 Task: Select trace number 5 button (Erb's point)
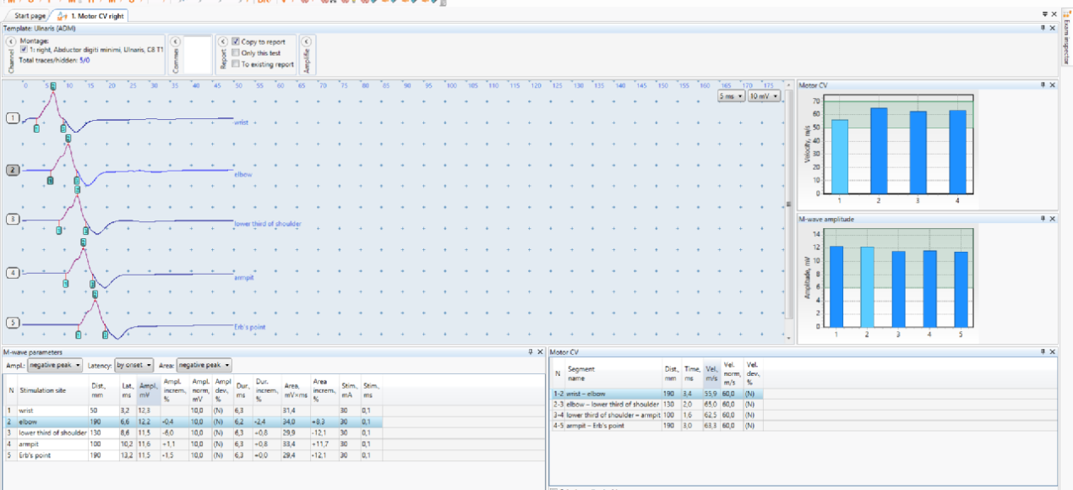coord(13,323)
